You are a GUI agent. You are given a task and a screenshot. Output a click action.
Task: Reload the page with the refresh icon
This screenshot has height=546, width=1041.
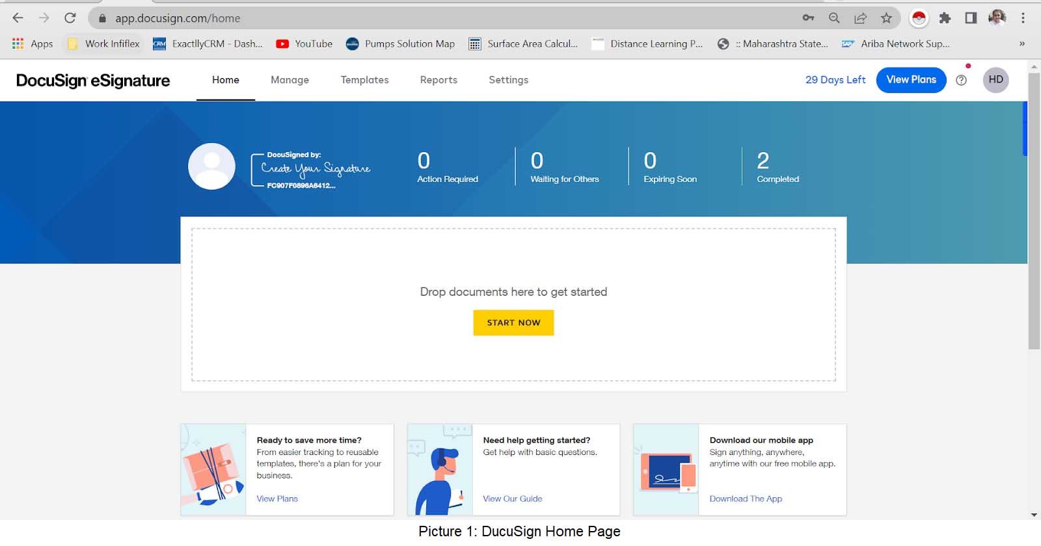70,18
